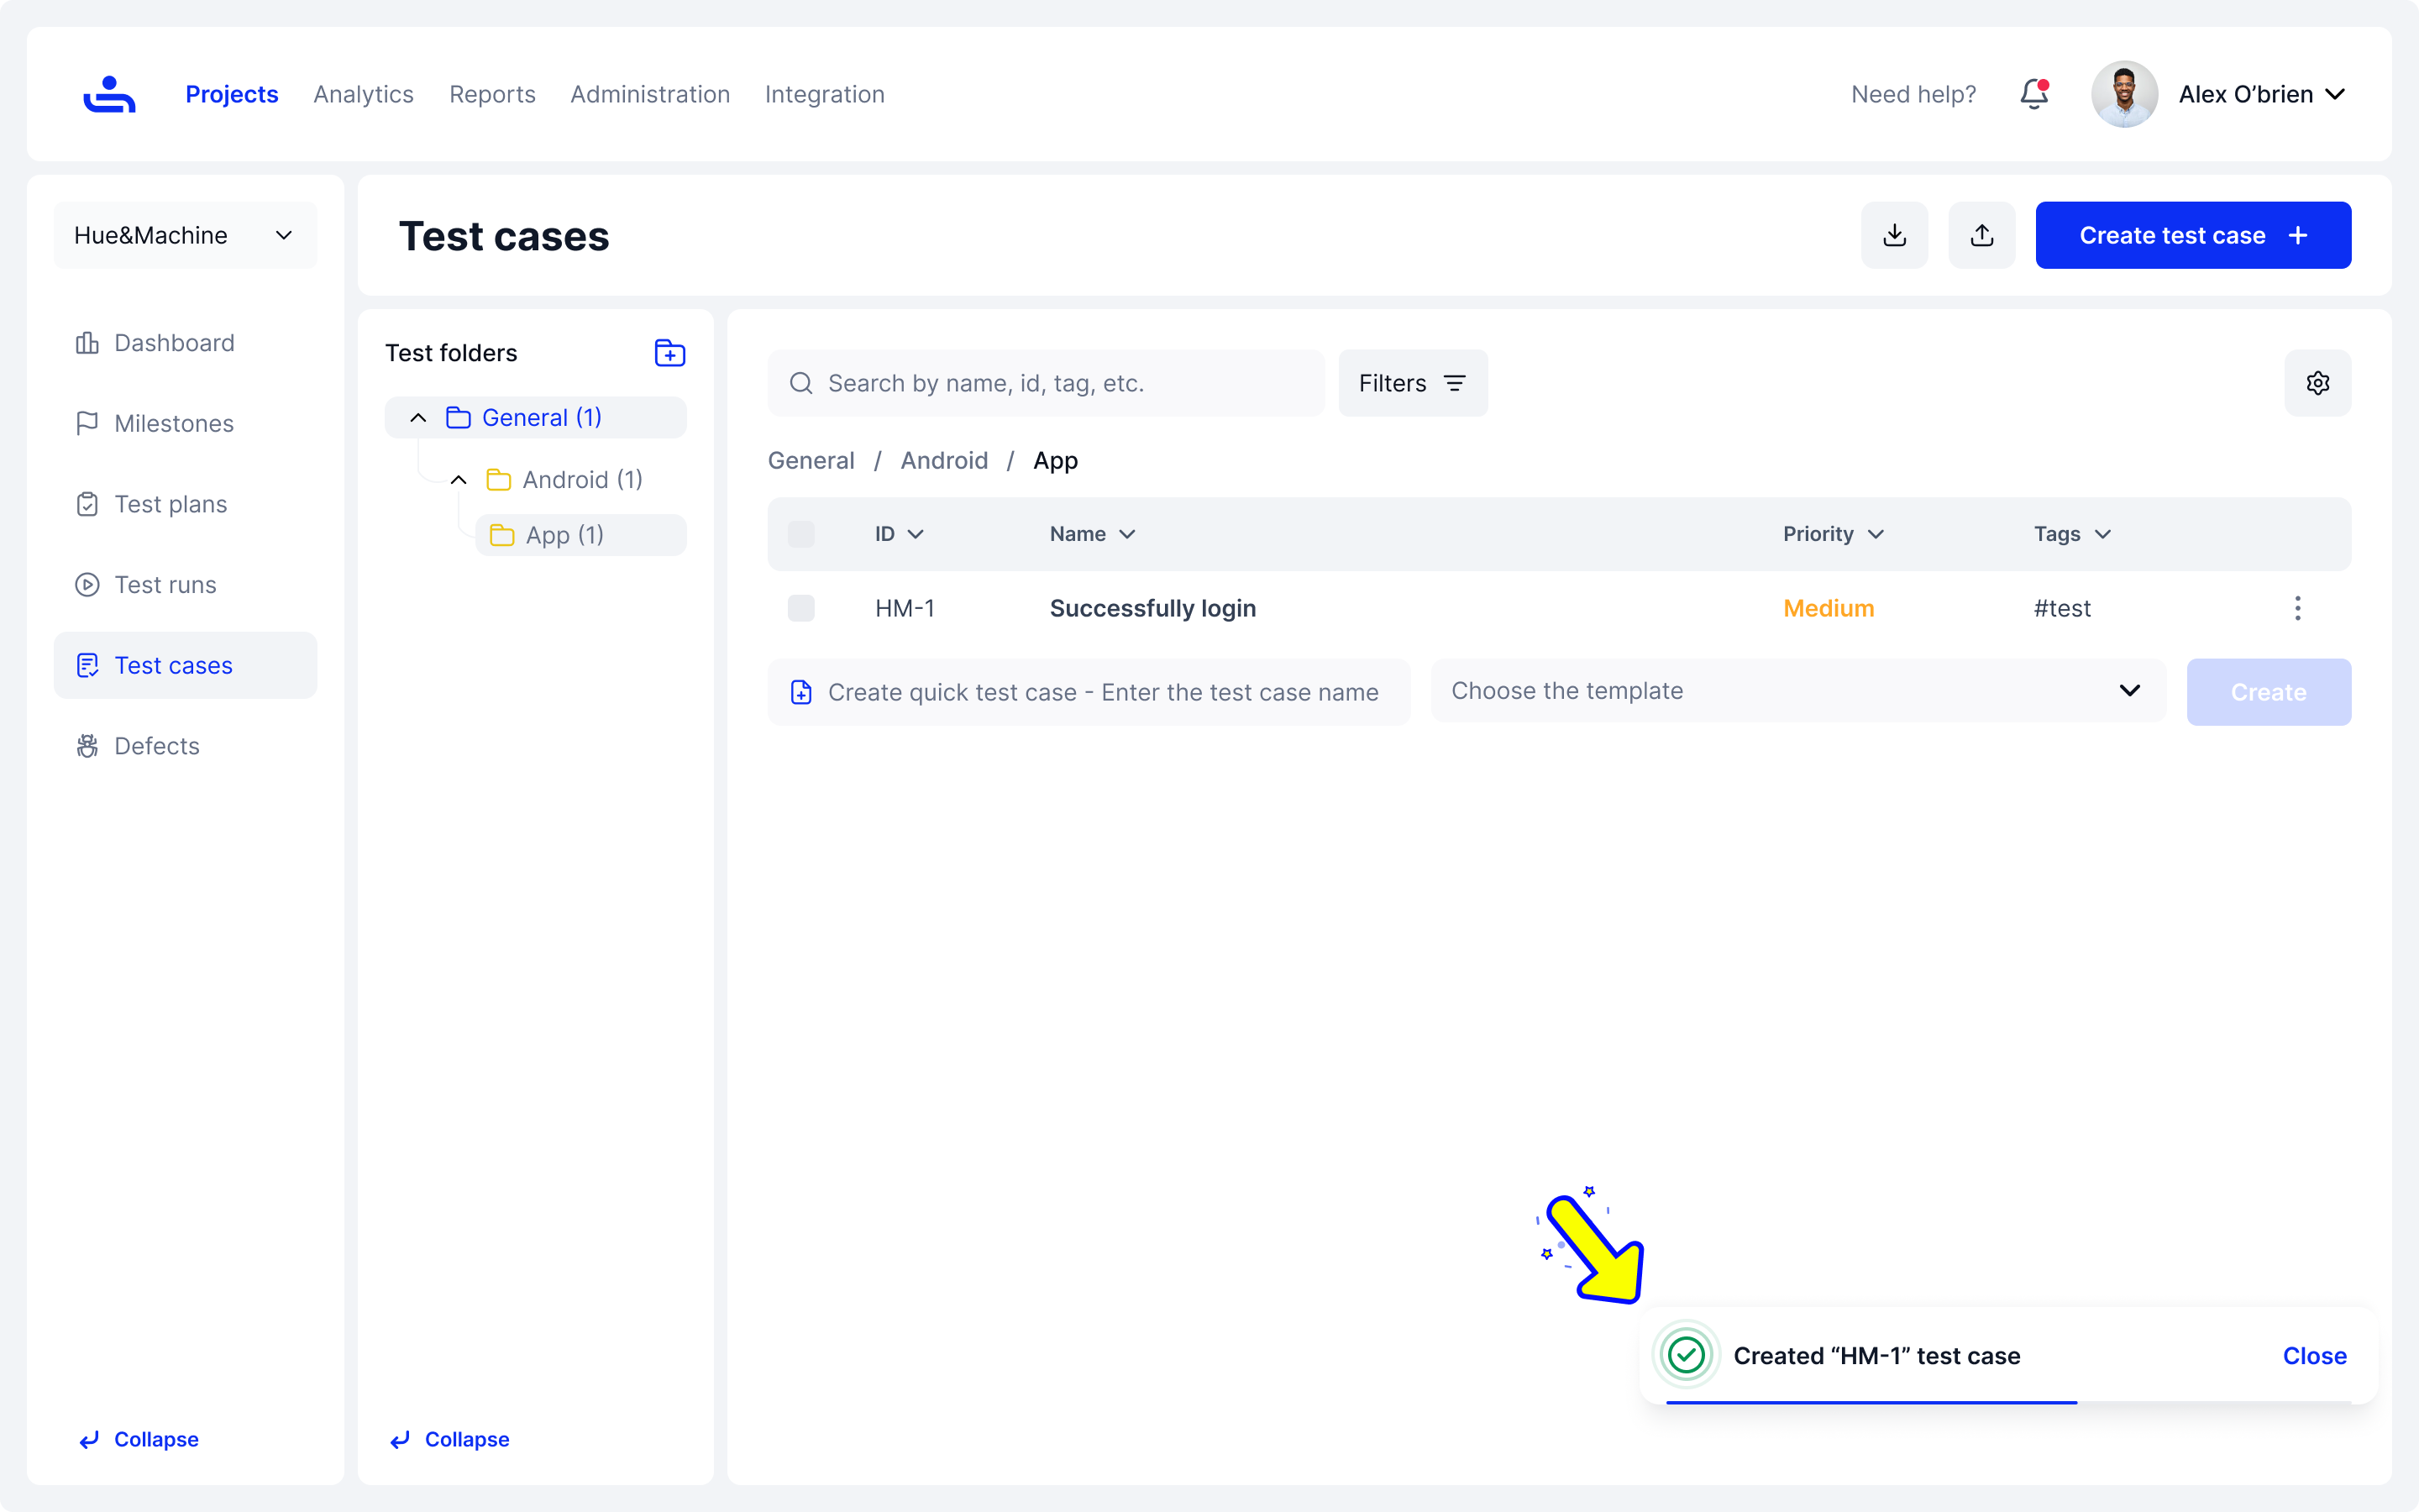
Task: Click the Create test case button
Action: tap(2192, 235)
